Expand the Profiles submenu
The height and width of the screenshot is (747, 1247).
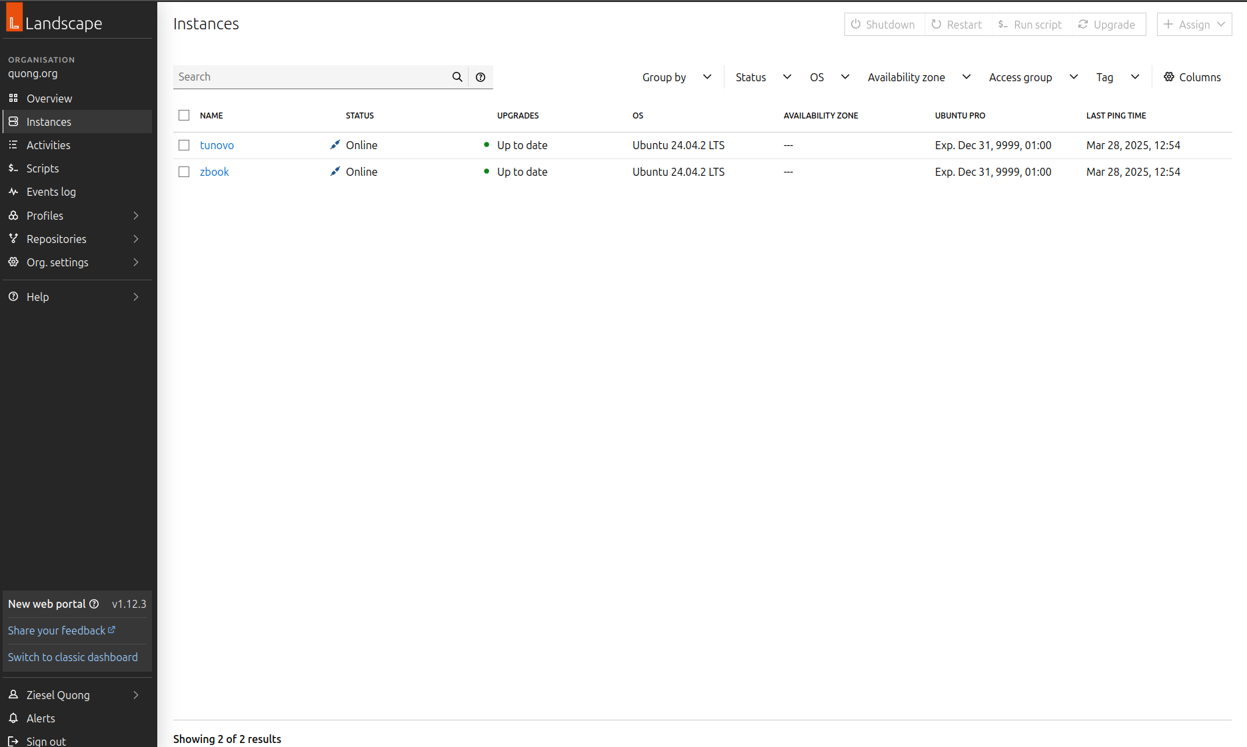point(136,216)
